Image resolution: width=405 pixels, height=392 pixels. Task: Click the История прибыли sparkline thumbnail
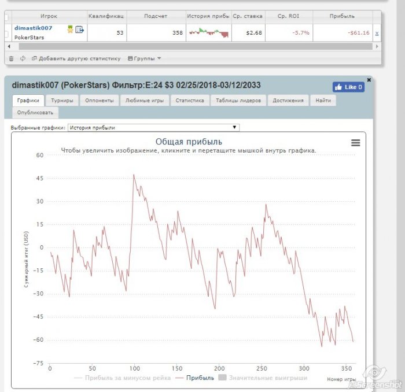pyautogui.click(x=208, y=33)
